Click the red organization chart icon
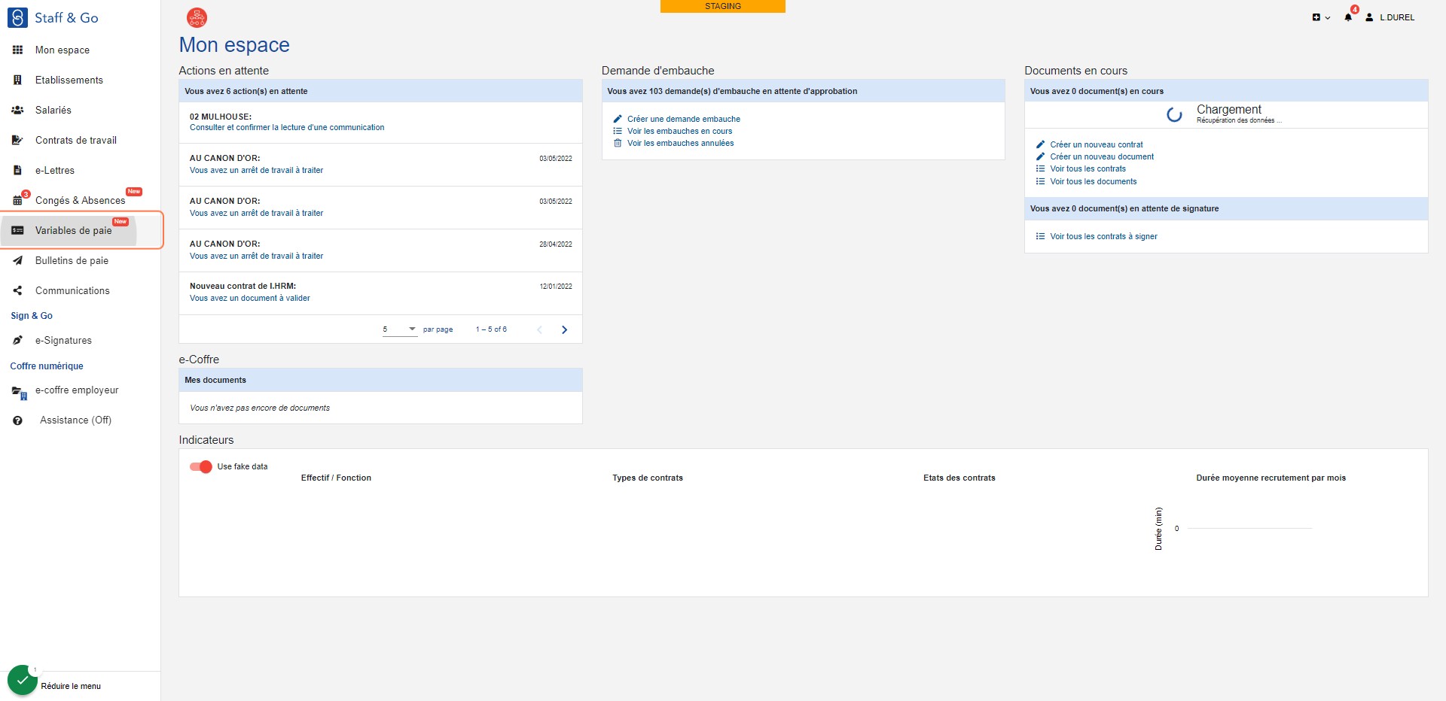Image resolution: width=1446 pixels, height=701 pixels. tap(197, 17)
